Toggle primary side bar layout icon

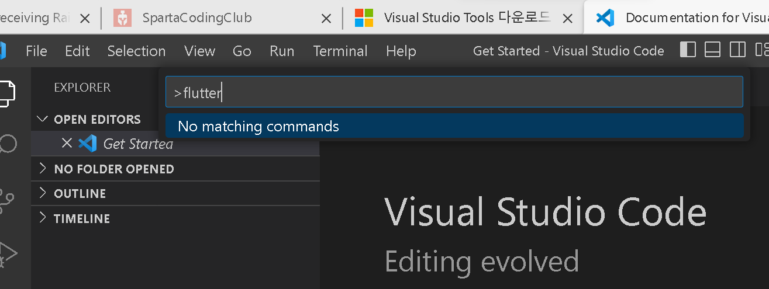[688, 50]
